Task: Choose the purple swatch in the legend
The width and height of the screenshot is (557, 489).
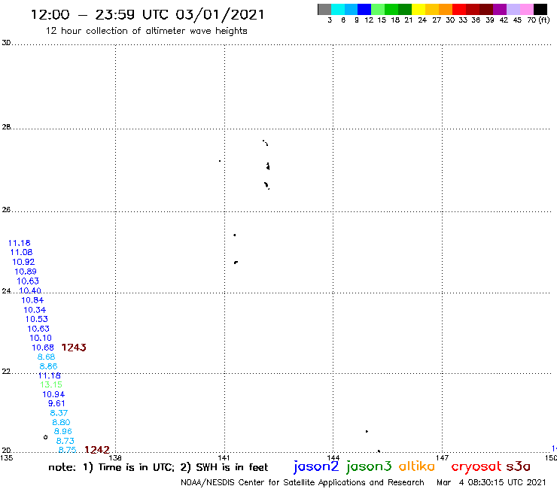Action: pos(500,9)
